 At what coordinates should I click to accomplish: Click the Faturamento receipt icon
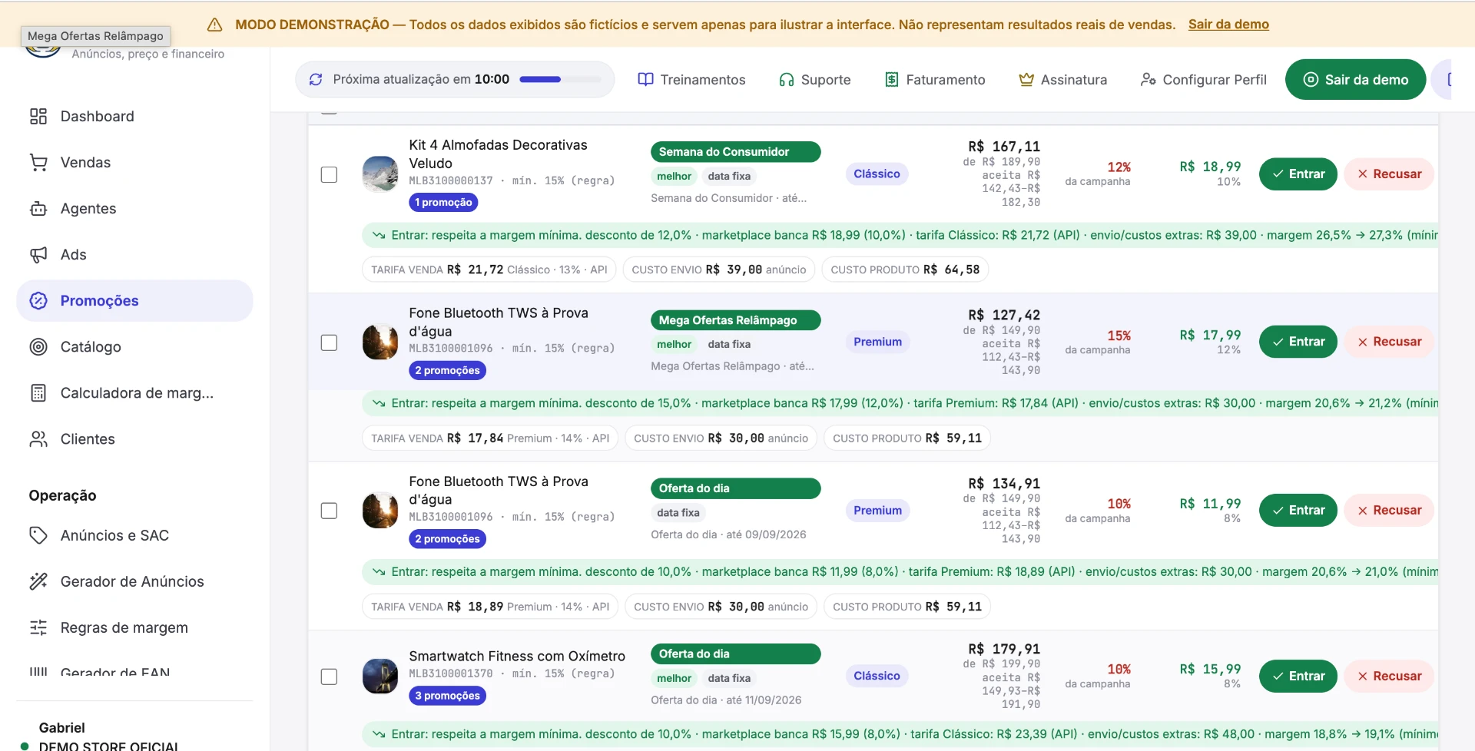point(892,79)
